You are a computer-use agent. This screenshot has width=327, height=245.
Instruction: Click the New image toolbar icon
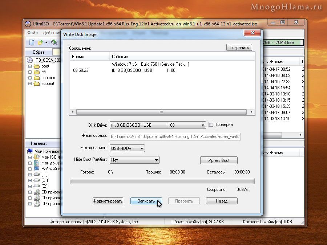click(32, 42)
